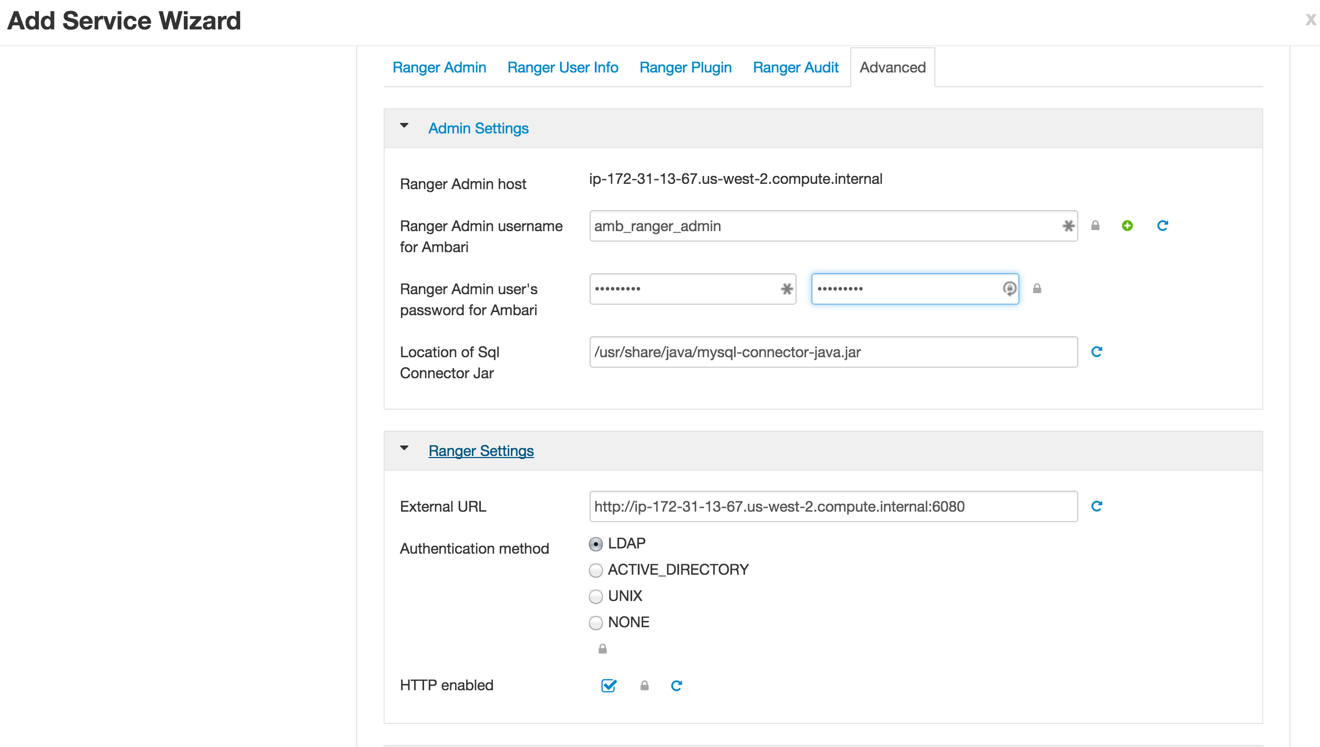
Task: Collapse the Admin Settings section arrow
Action: 404,126
